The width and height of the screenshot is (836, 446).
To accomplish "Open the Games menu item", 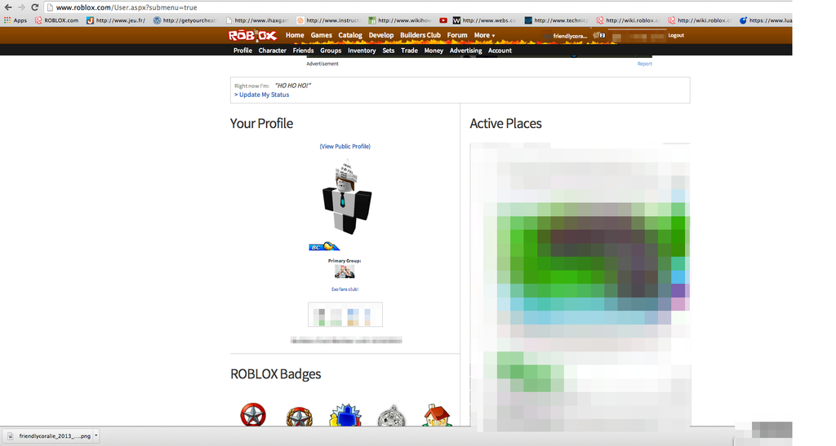I will tap(322, 35).
